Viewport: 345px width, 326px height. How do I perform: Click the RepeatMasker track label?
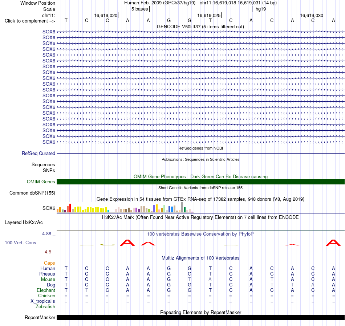pos(40,317)
